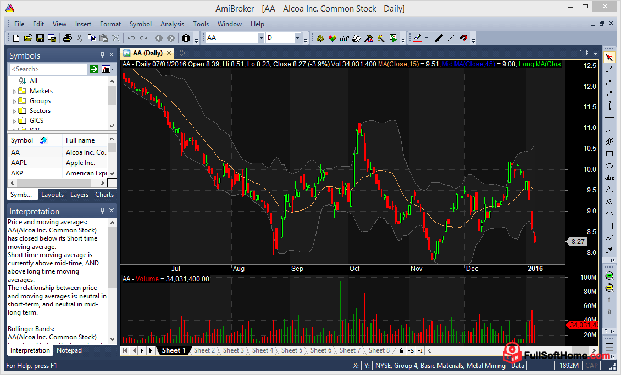Zoom in with the green magnifier icon

pos(609,276)
